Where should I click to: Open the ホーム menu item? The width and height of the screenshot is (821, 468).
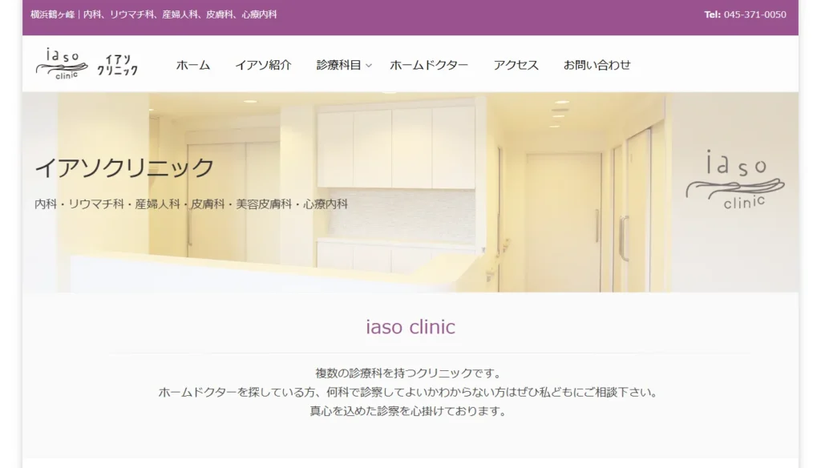[x=193, y=65]
